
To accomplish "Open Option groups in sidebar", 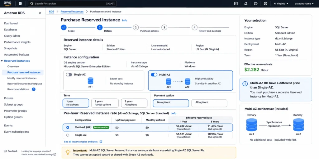I will 13,117.
